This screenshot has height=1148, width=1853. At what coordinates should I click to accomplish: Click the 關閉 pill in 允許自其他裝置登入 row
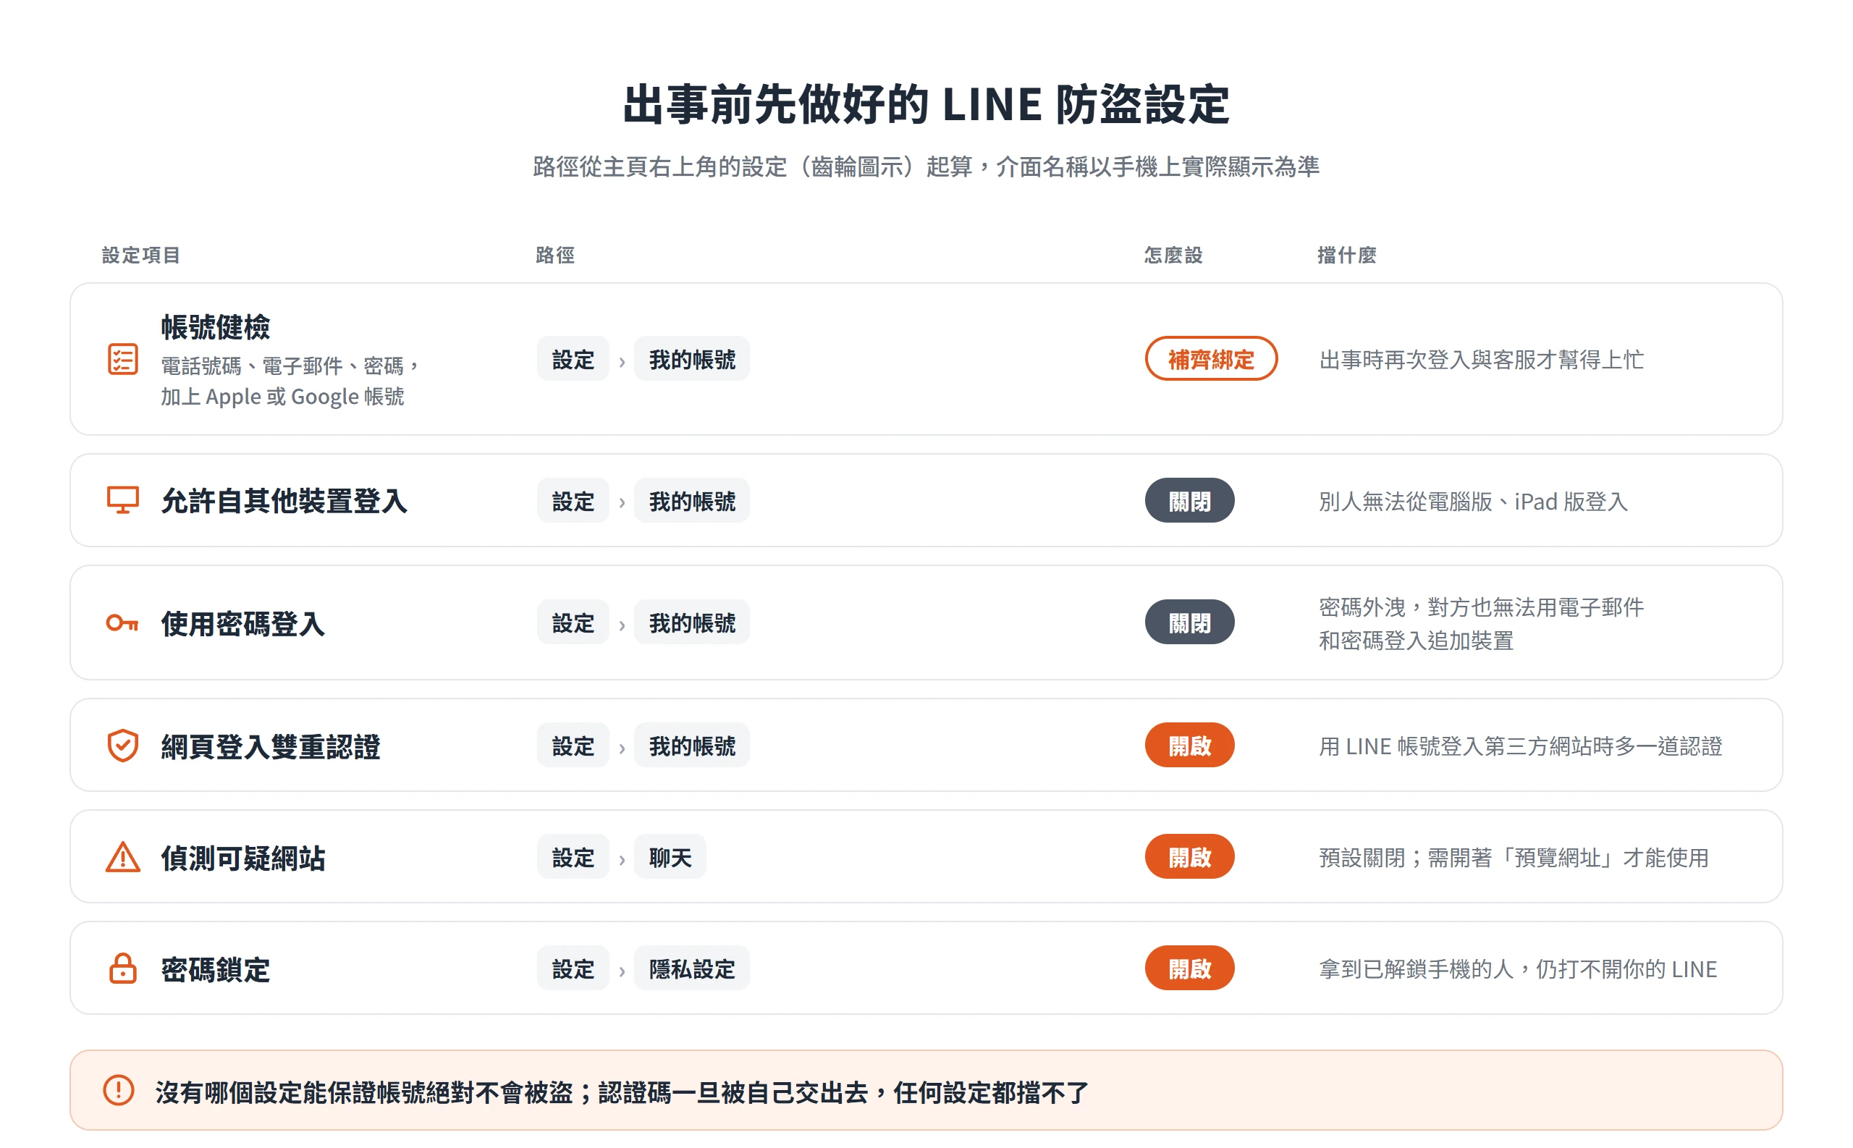(x=1189, y=500)
